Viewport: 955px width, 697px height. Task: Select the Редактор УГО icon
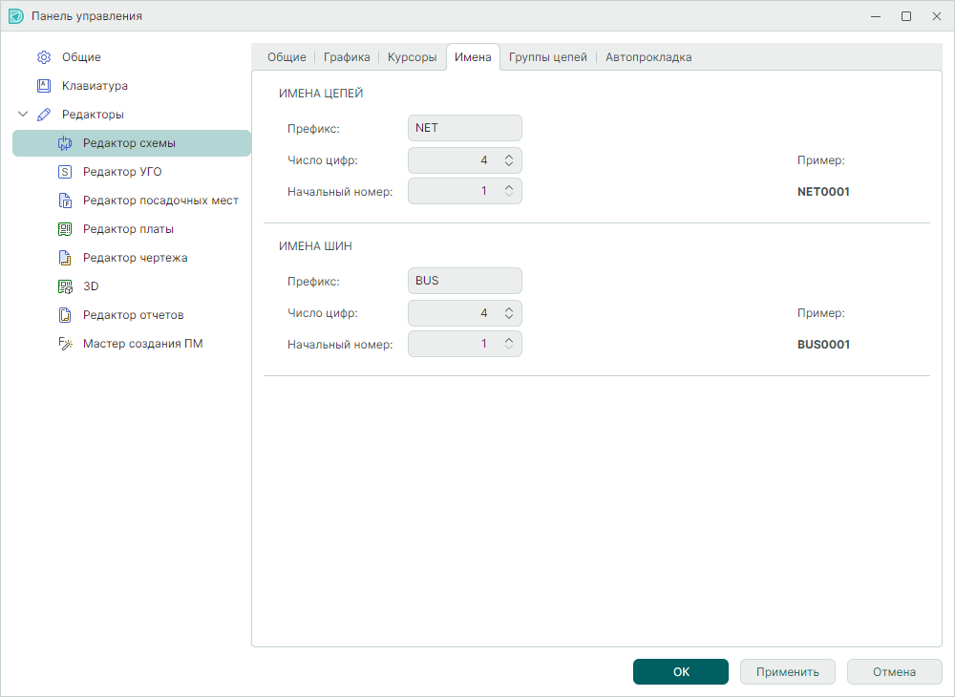coord(65,172)
